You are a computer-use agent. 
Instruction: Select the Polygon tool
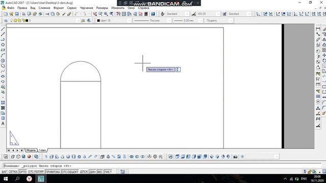pos(3,45)
